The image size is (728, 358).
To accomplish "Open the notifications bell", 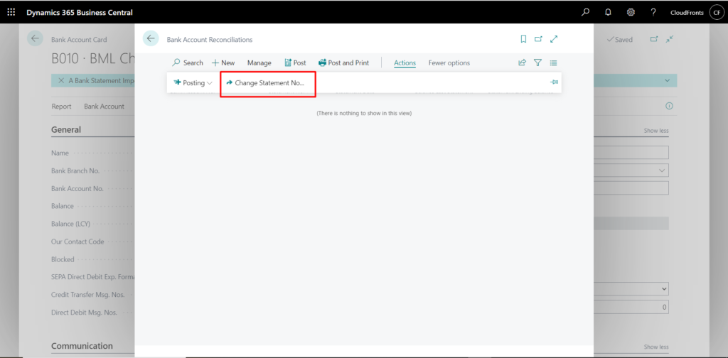I will click(x=609, y=13).
